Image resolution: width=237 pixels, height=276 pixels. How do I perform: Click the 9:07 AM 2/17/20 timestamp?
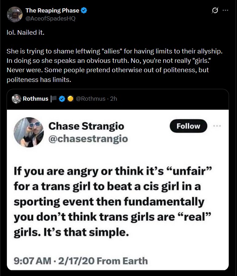tap(81, 261)
